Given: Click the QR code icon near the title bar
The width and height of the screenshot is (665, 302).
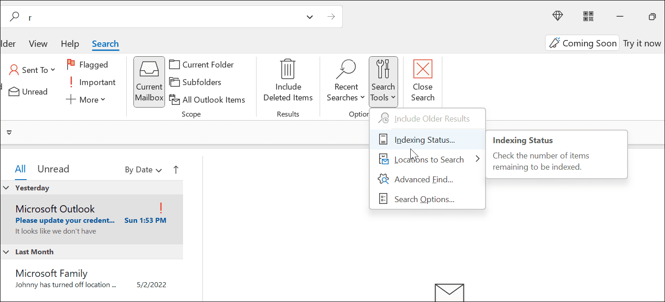Looking at the screenshot, I should (x=588, y=16).
